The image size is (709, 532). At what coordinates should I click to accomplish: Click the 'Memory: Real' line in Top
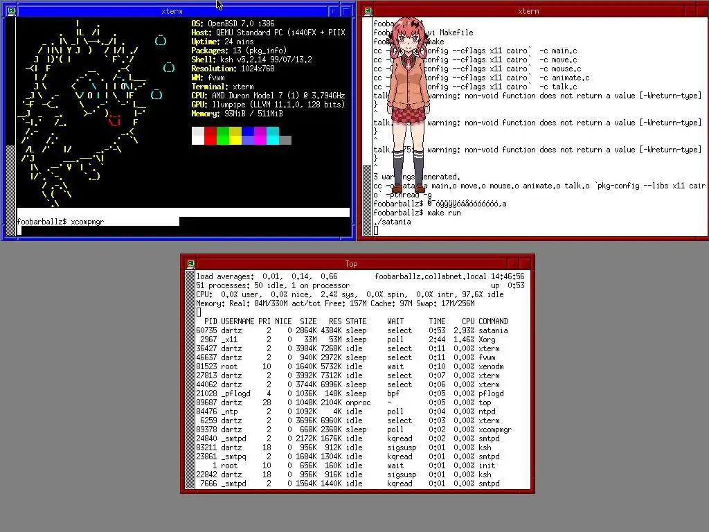coord(335,303)
